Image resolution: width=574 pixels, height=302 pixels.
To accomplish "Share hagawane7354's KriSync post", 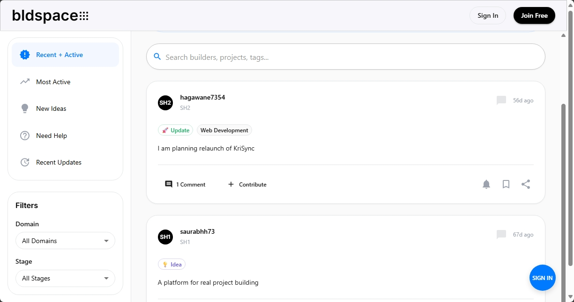I will point(526,184).
